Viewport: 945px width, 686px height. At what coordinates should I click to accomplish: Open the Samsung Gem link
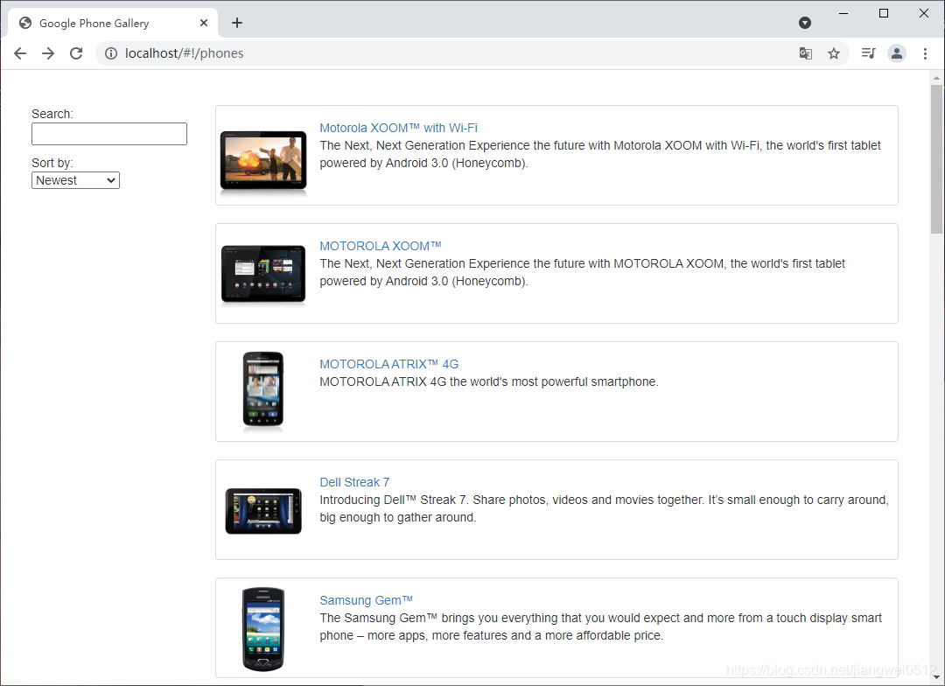(366, 600)
